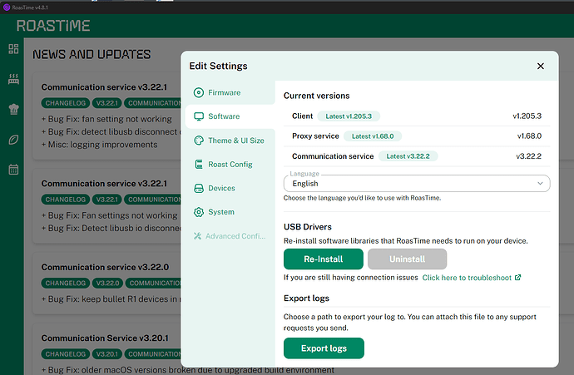The width and height of the screenshot is (574, 375).
Task: Click the Latest v1.205.3 client badge
Action: (349, 116)
